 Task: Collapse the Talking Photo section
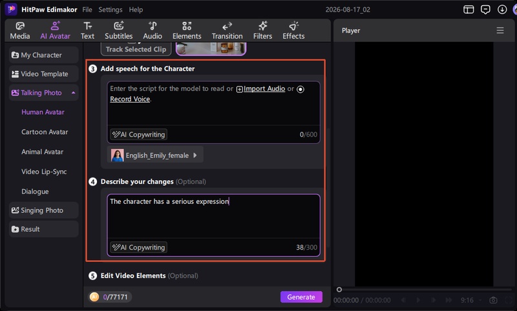click(x=73, y=93)
